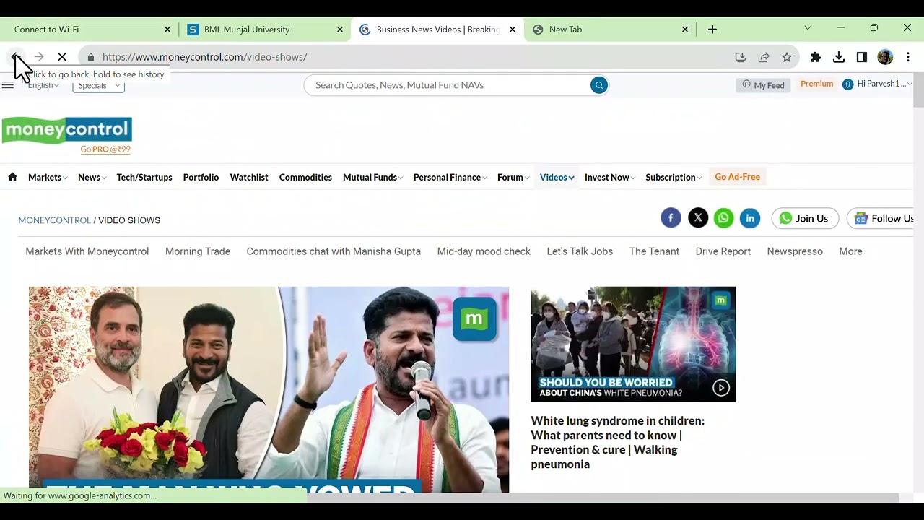Stop loading the page
This screenshot has width=924, height=520.
(62, 57)
